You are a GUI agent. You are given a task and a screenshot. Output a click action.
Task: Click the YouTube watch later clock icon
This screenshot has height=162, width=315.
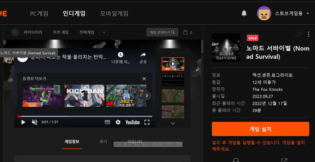coord(121,54)
